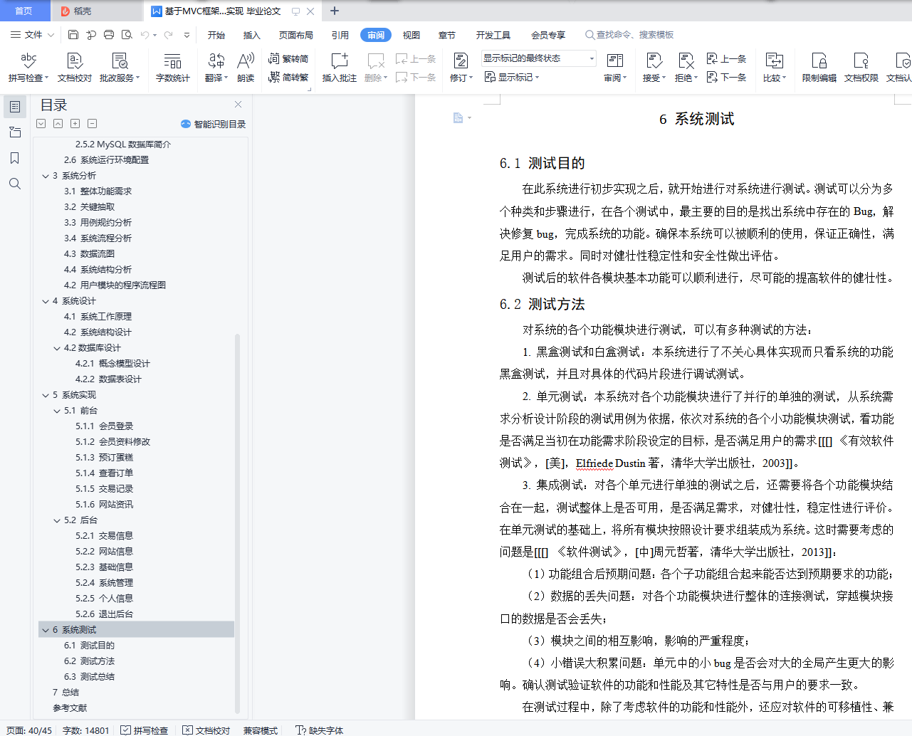Click the outline panel vertical scrollbar
Image resolution: width=912 pixels, height=736 pixels.
pos(237,523)
